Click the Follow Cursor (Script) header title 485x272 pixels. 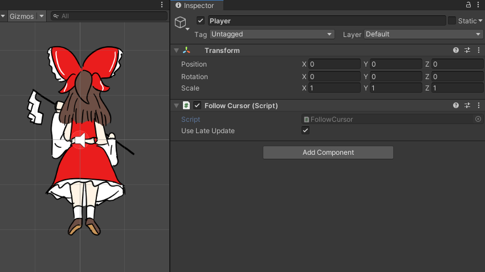[241, 106]
